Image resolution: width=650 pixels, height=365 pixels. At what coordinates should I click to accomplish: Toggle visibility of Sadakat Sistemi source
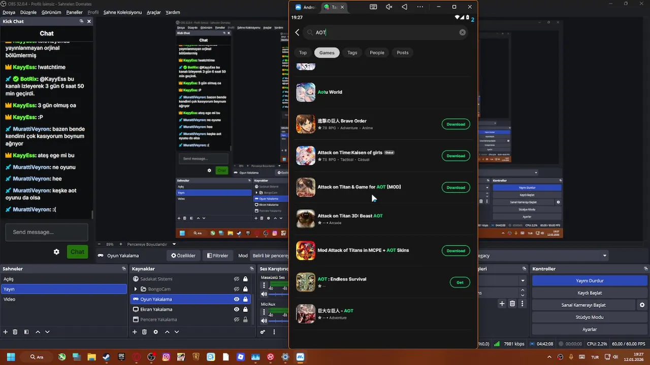coord(236,279)
